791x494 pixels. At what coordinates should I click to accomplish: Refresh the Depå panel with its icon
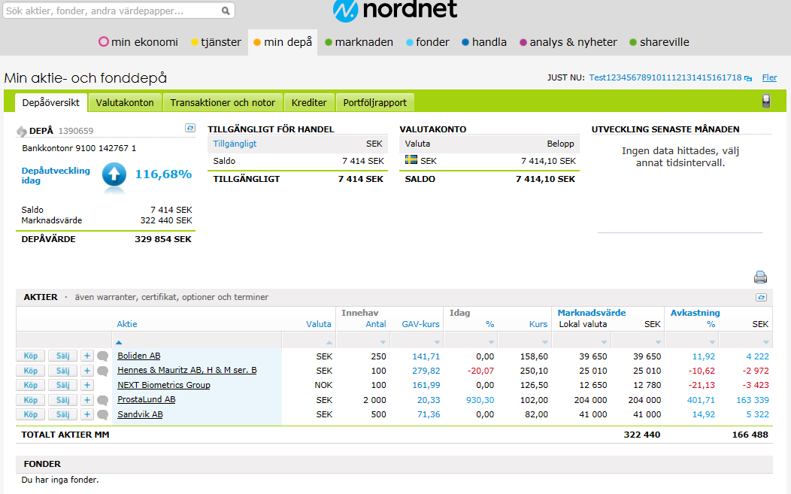190,128
